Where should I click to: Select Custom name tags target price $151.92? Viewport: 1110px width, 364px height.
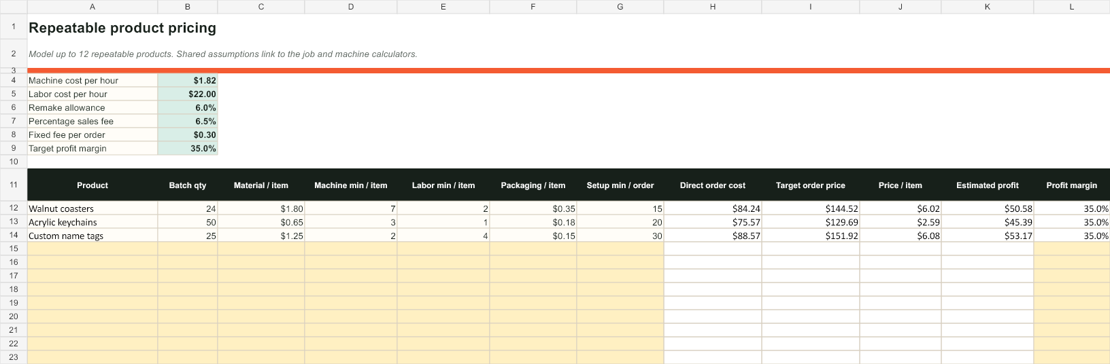pos(811,236)
